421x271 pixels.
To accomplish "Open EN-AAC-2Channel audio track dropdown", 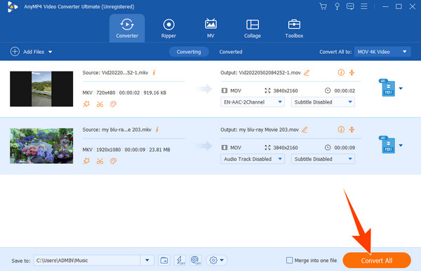I will [x=253, y=102].
